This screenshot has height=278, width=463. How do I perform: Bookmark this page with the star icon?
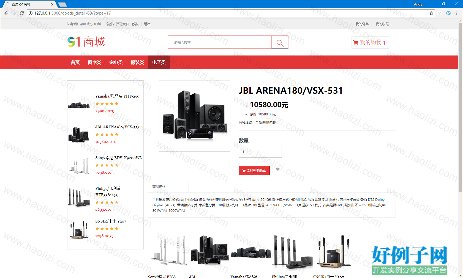click(x=431, y=13)
